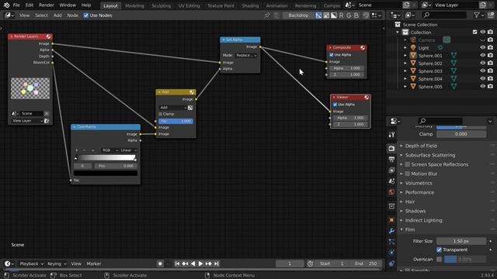Open the Physics properties tab icon
This screenshot has width=497, height=279.
coord(391,253)
